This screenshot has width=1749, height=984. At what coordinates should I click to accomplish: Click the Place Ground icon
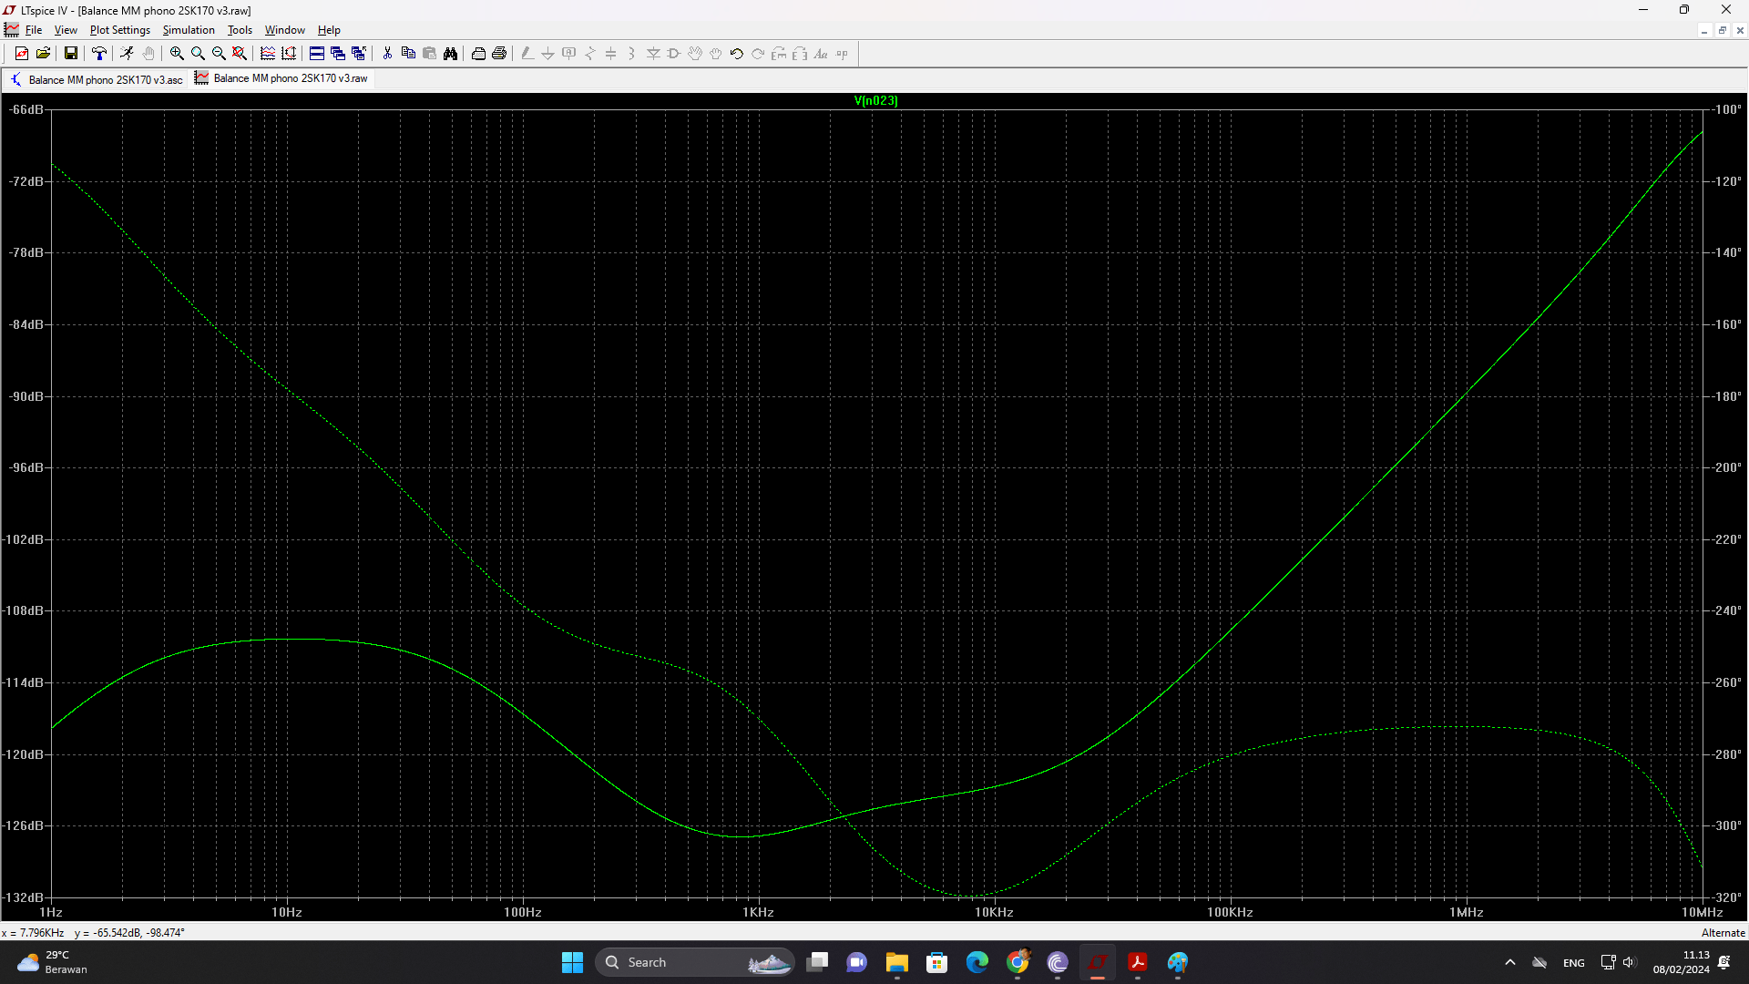click(548, 54)
